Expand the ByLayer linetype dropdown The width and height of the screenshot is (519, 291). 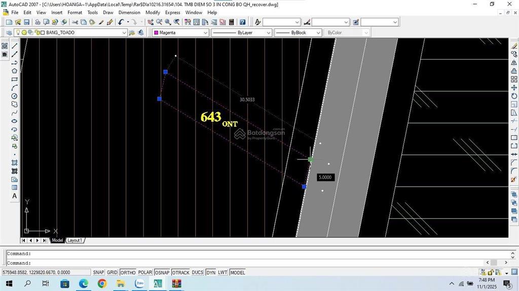tap(268, 32)
